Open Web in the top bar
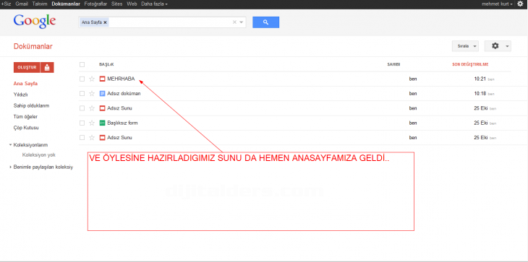528x262 pixels. 132,4
